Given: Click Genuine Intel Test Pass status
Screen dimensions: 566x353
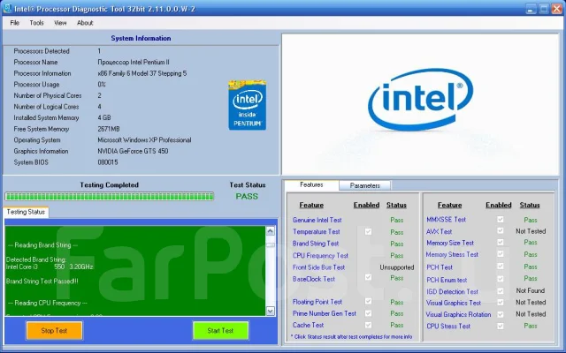Looking at the screenshot, I should click(x=397, y=220).
